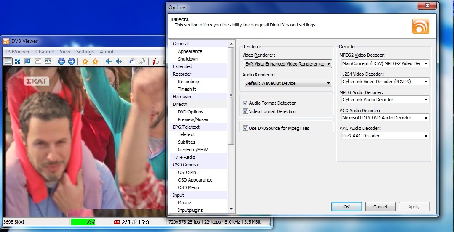This screenshot has width=454, height=232.
Task: Lower volume with the speaker minus icon
Action: click(x=109, y=61)
